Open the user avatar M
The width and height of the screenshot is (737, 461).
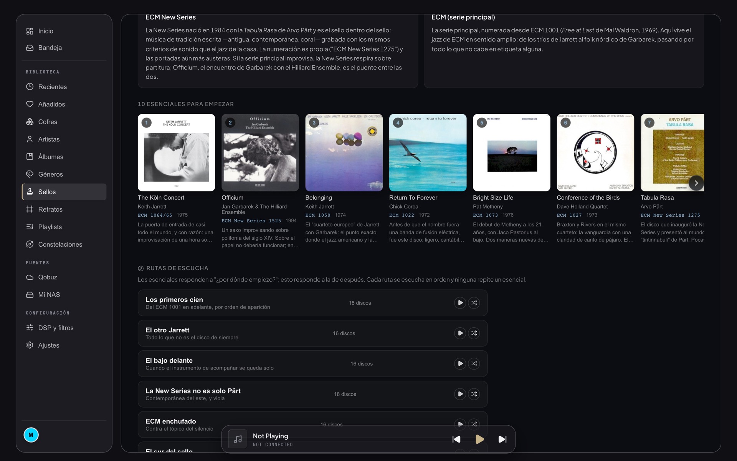[31, 435]
